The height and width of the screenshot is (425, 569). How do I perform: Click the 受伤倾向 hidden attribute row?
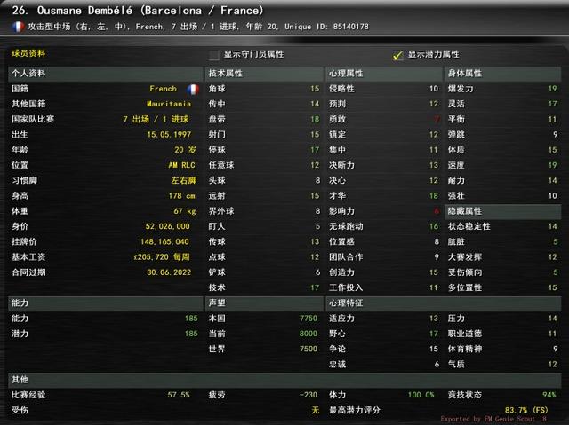[503, 272]
